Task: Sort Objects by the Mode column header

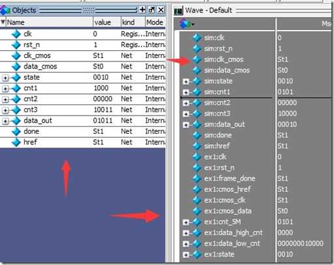Action: pos(155,22)
